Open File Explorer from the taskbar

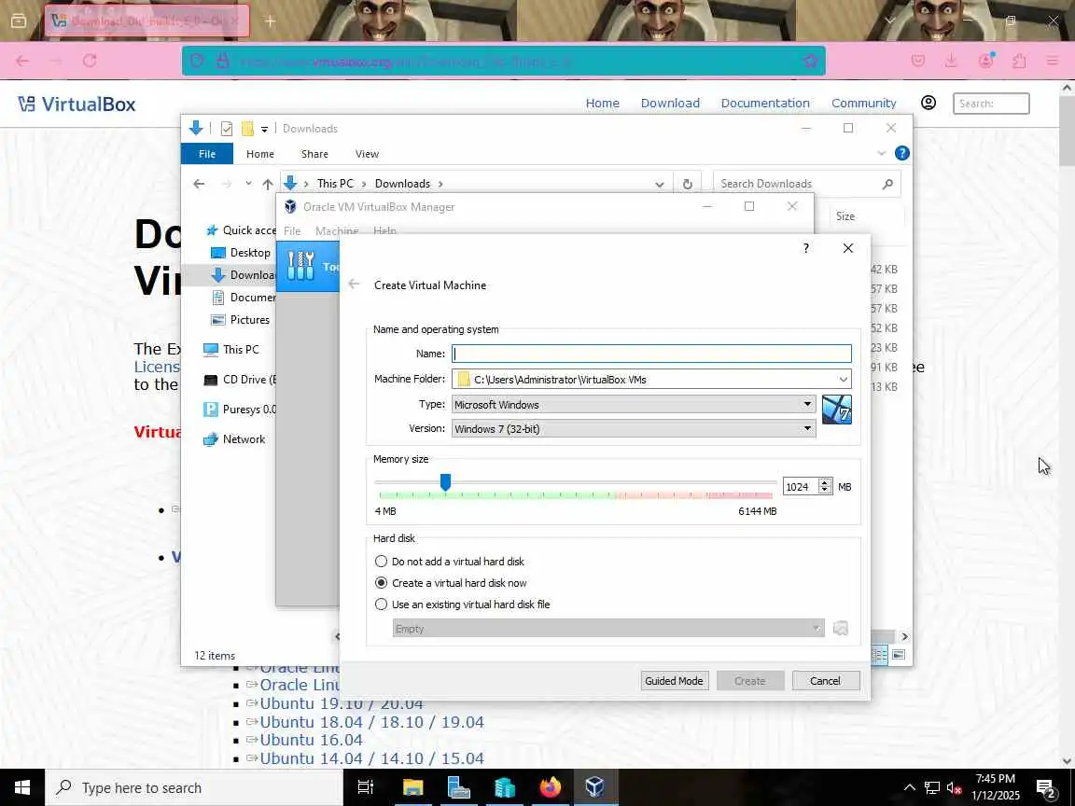coord(412,787)
